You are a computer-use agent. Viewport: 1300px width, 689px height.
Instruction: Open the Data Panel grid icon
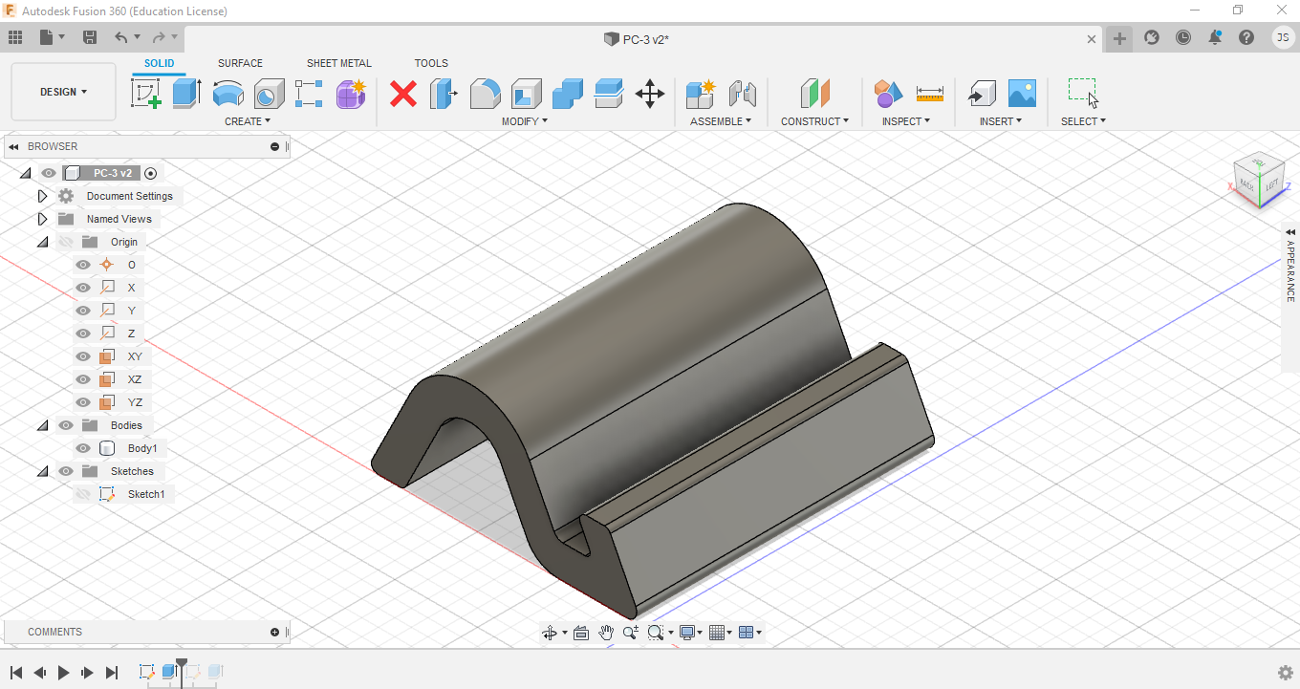click(x=15, y=37)
